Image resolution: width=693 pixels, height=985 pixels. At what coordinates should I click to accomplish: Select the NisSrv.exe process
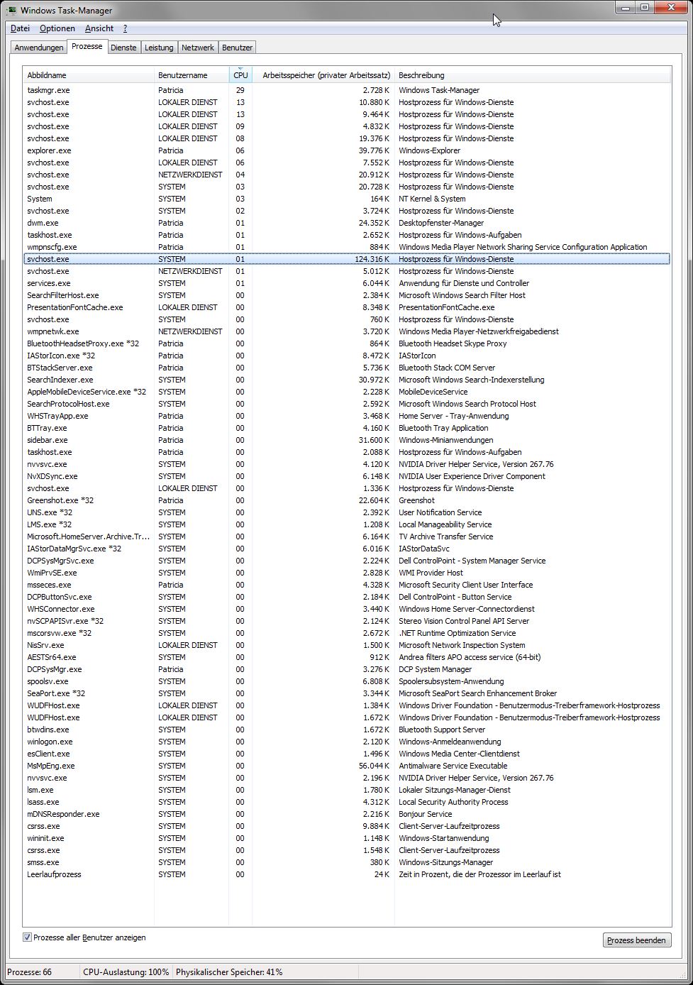(x=347, y=645)
